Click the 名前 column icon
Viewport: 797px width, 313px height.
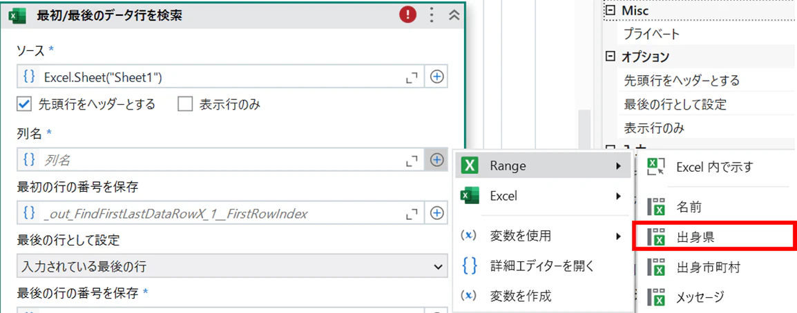point(656,206)
